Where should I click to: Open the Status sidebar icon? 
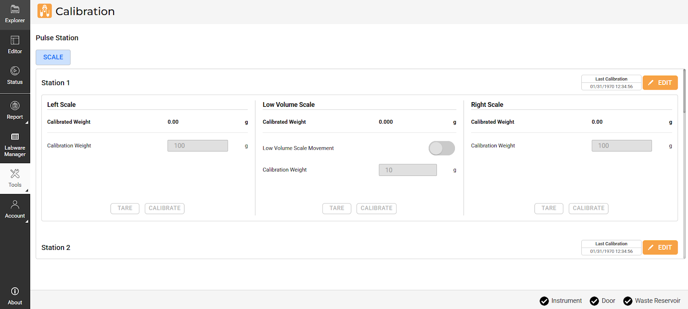15,76
